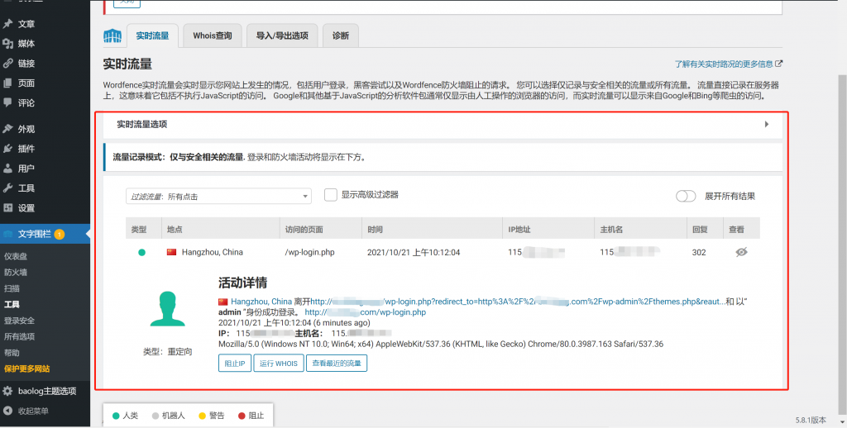Click the 收起菜单 collapse arrow icon
Image resolution: width=847 pixels, height=428 pixels.
tap(7, 411)
